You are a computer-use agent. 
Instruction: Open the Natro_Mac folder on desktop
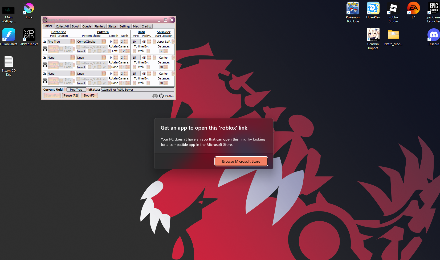pos(393,37)
